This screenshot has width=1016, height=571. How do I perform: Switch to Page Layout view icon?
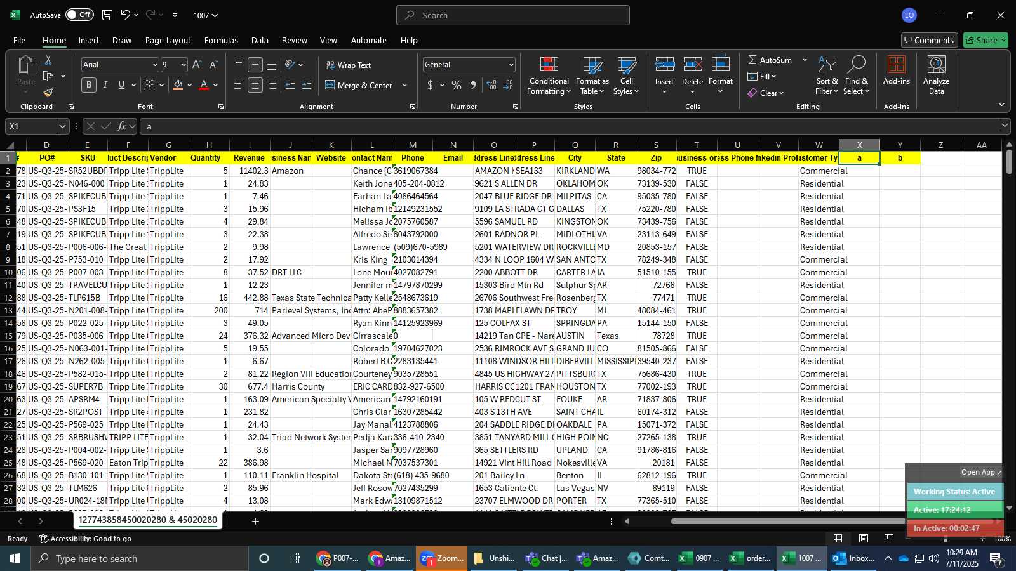864,538
